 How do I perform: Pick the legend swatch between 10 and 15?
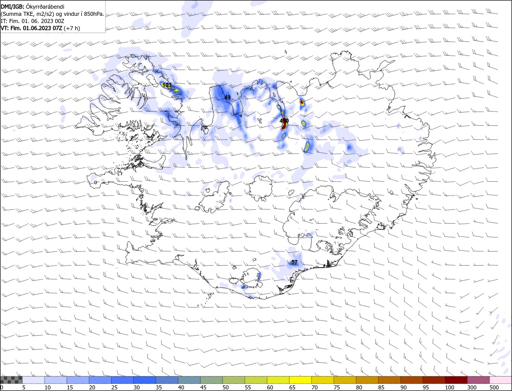click(56, 380)
